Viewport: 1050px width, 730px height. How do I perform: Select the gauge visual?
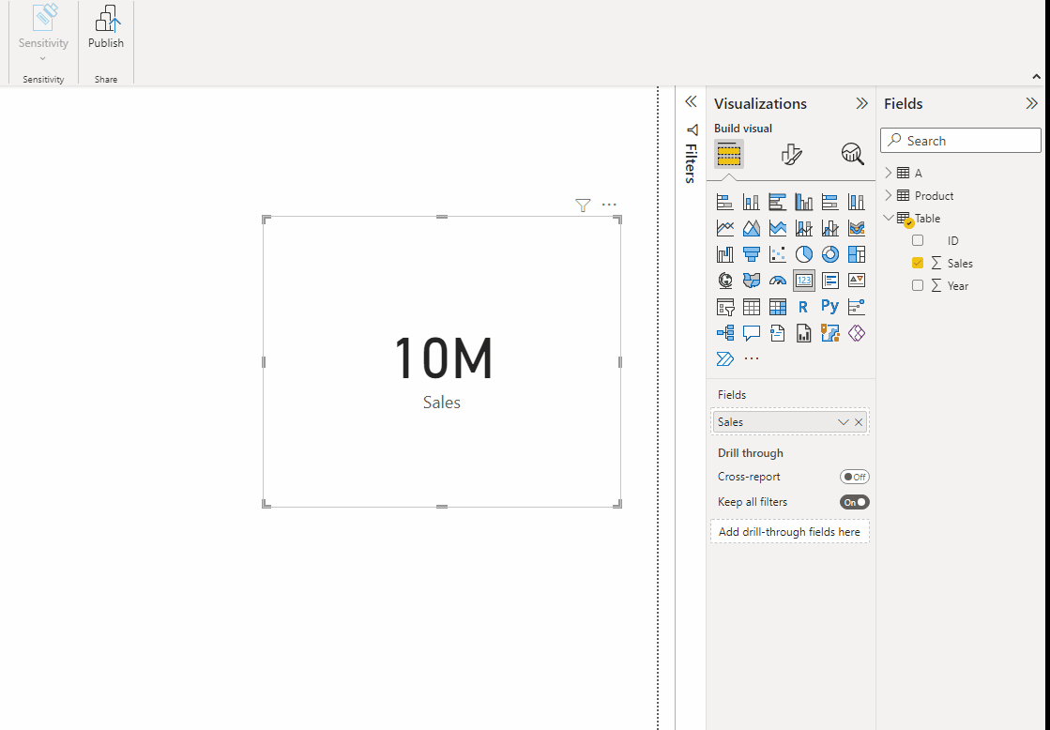tap(778, 281)
